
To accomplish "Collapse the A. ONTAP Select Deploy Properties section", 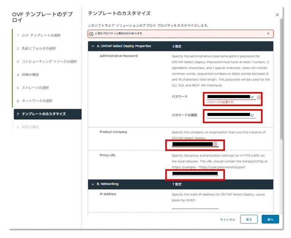I will click(93, 46).
